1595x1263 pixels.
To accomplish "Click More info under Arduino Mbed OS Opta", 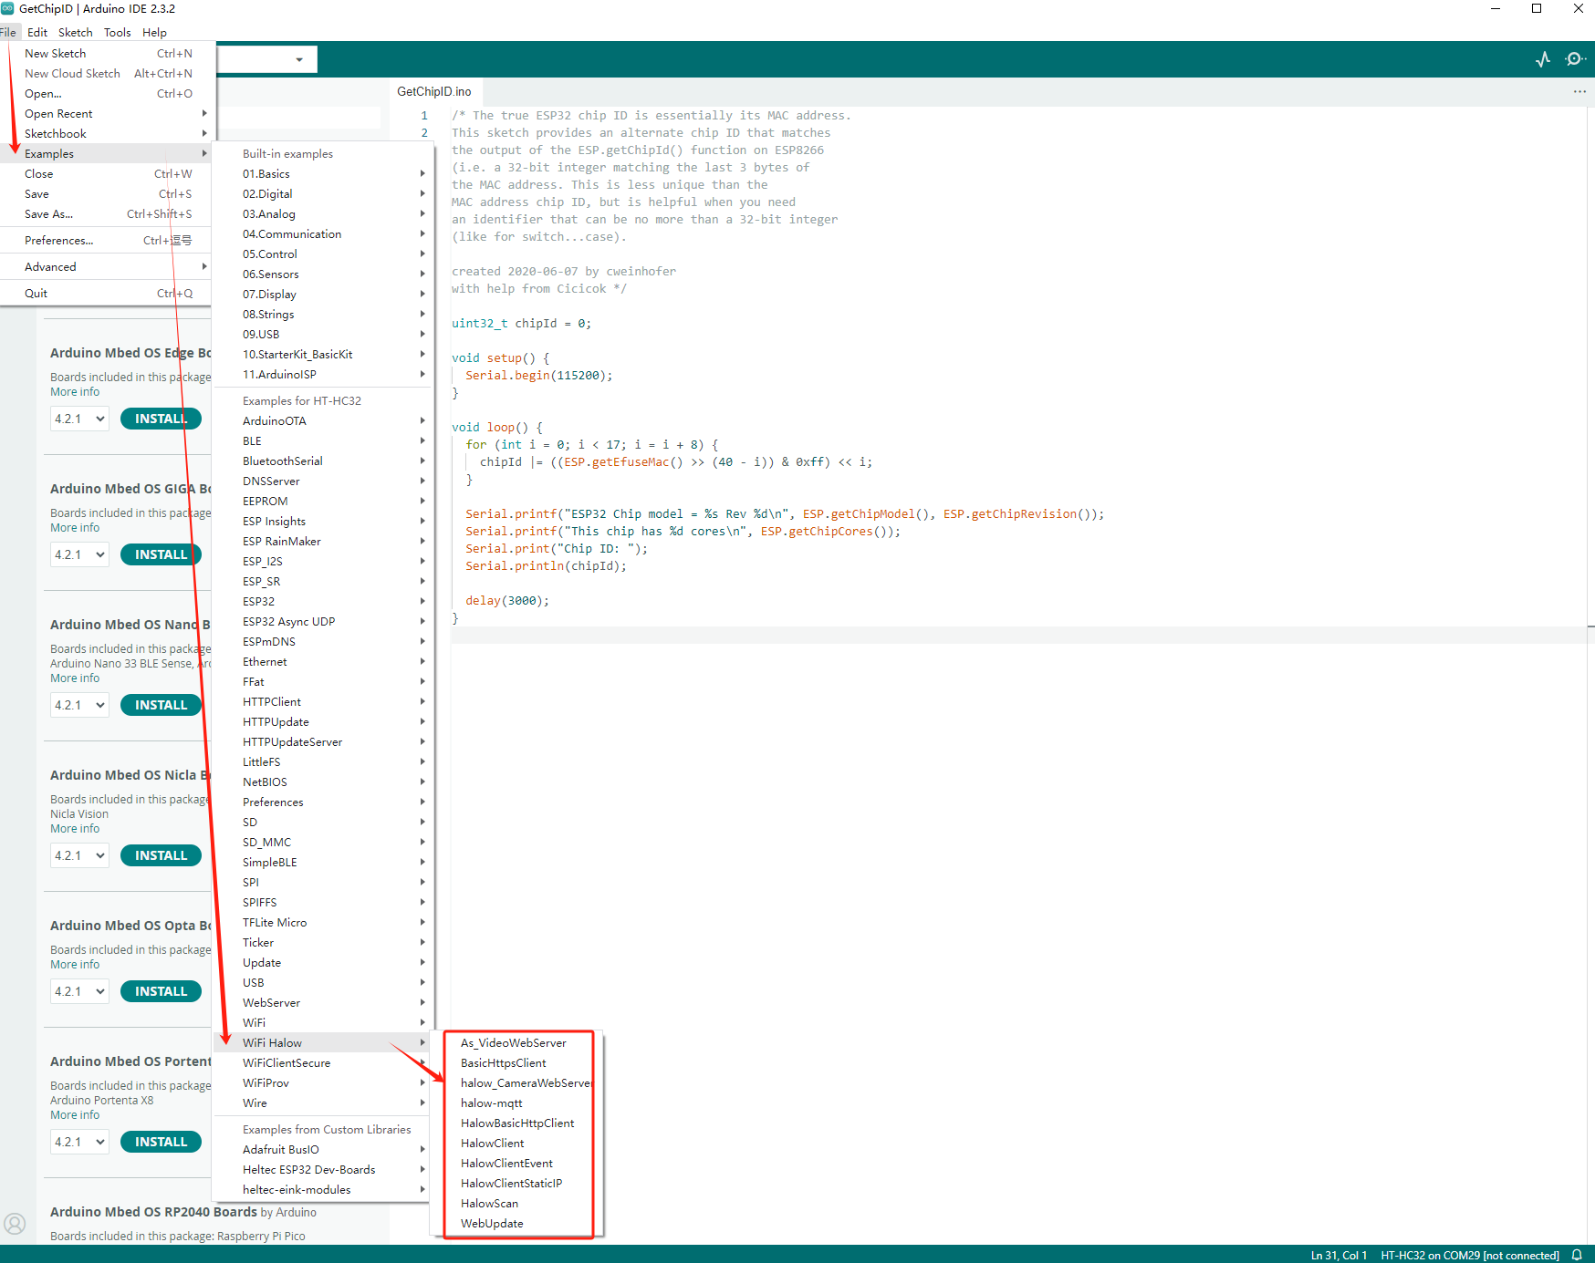I will point(75,965).
